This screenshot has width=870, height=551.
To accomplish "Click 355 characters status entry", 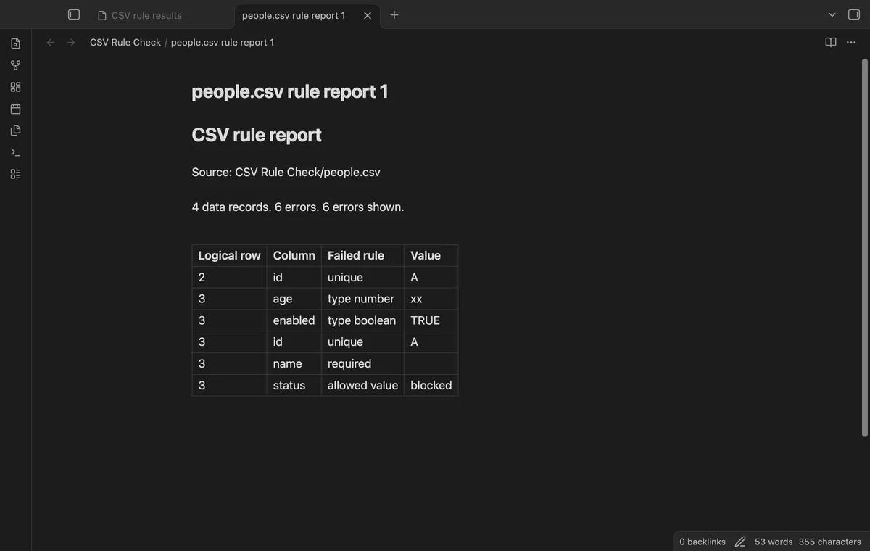I will click(x=830, y=542).
